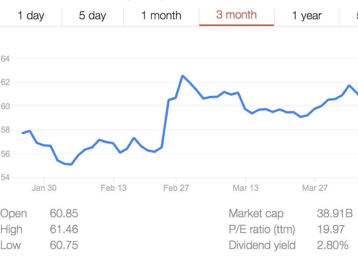The image size is (358, 269).
Task: Open the 1 month chart tab
Action: click(x=161, y=16)
